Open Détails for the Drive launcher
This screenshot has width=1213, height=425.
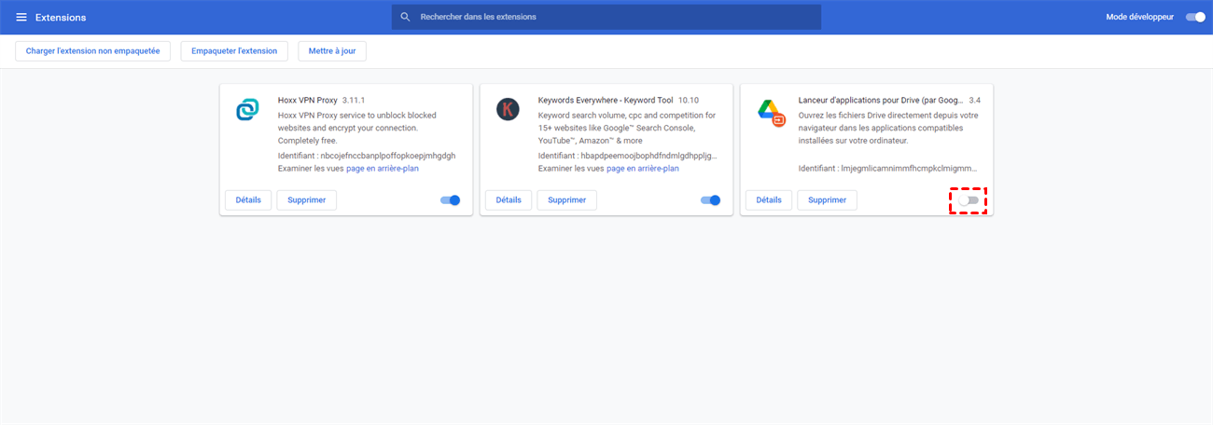[769, 199]
